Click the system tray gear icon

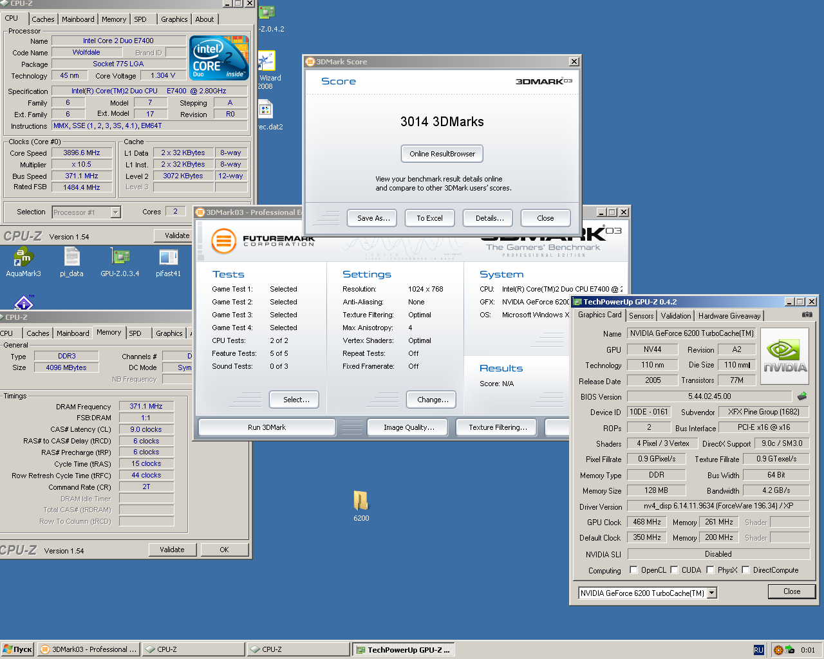[x=778, y=650]
